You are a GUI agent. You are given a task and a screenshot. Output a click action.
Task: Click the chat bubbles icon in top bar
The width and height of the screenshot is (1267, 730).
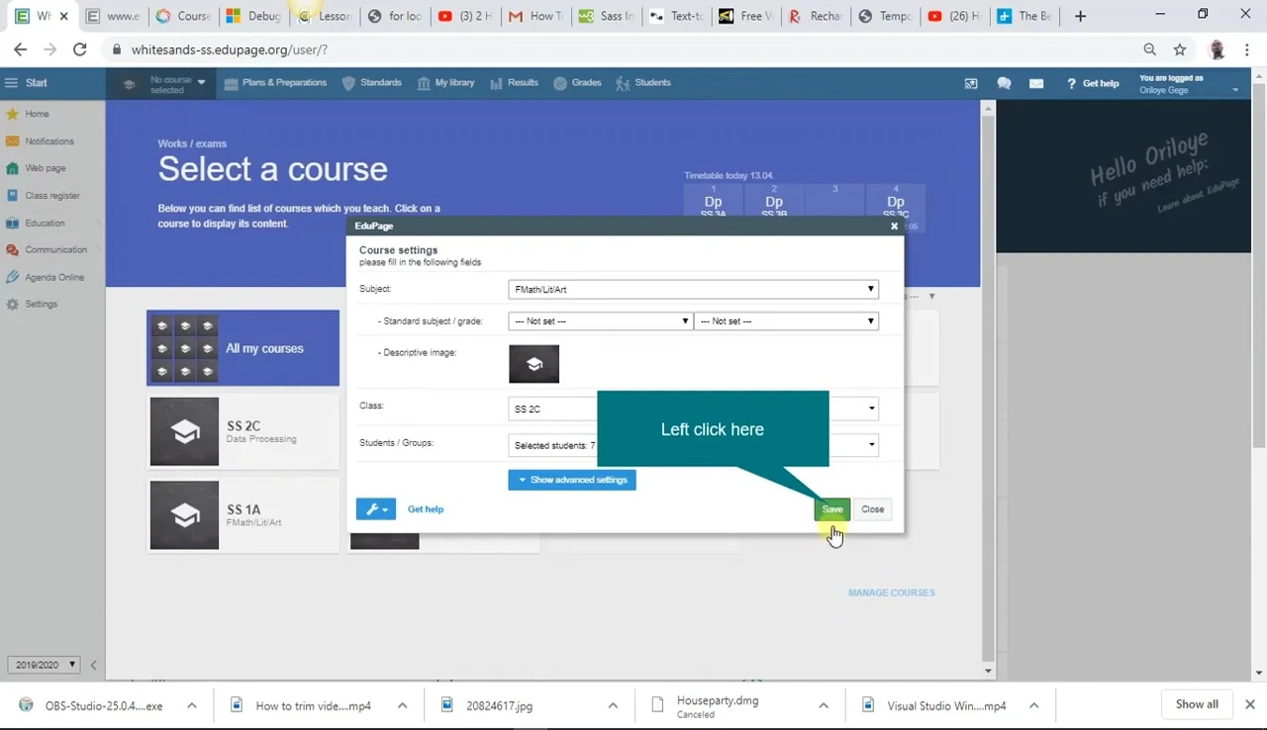click(x=1004, y=84)
